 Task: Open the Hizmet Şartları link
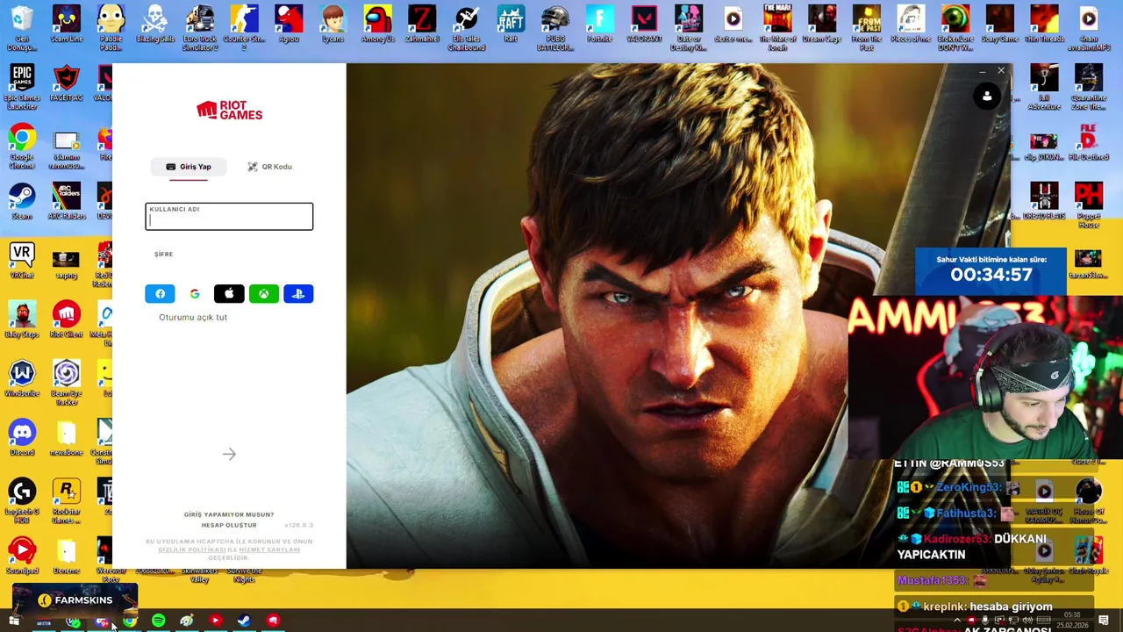(269, 549)
